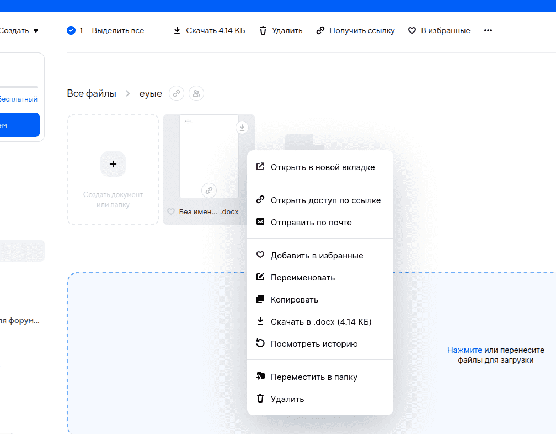Click the download icon on the file thumbnail
The height and width of the screenshot is (434, 556).
point(243,128)
